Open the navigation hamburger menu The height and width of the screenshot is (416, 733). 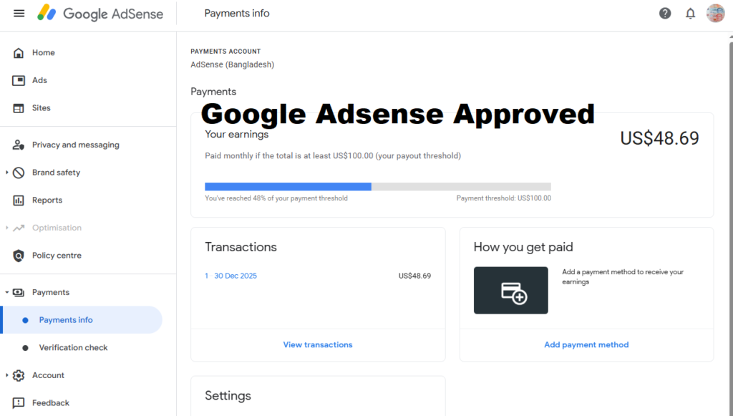point(19,13)
